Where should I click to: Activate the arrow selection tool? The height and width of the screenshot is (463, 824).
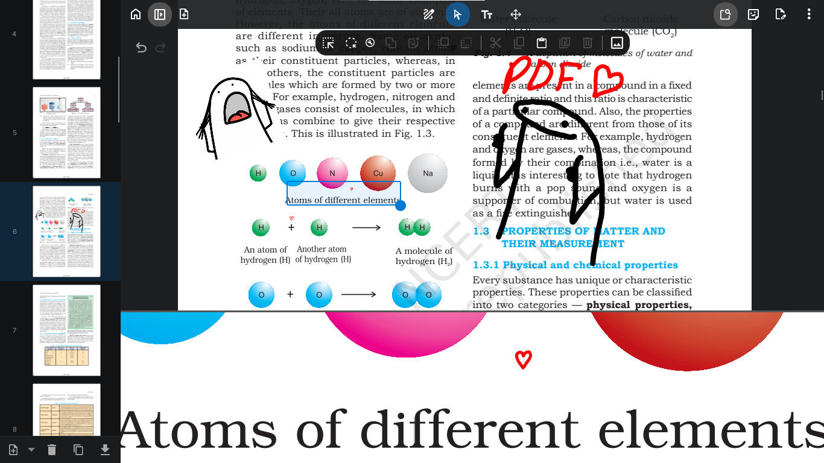[458, 14]
